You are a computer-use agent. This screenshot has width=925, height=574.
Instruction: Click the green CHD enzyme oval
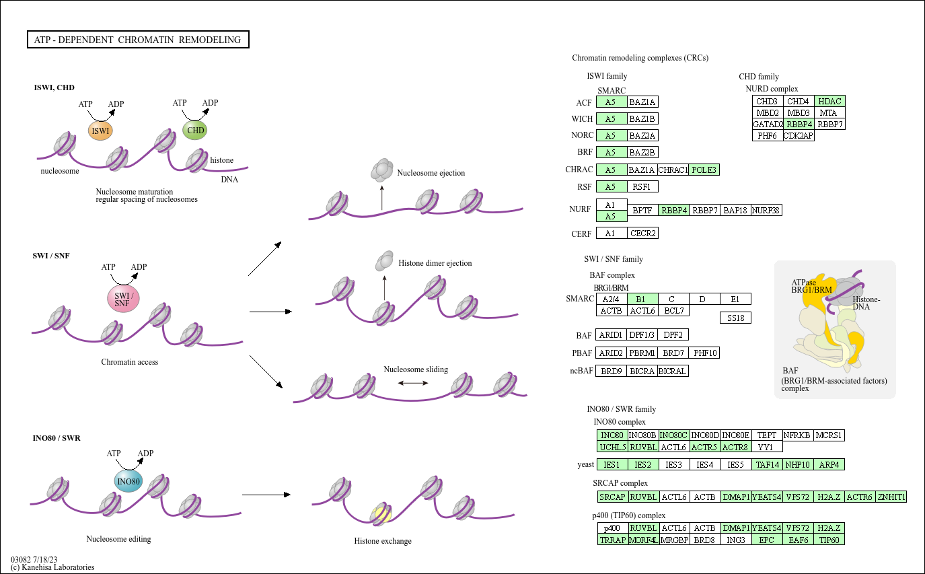coord(194,131)
